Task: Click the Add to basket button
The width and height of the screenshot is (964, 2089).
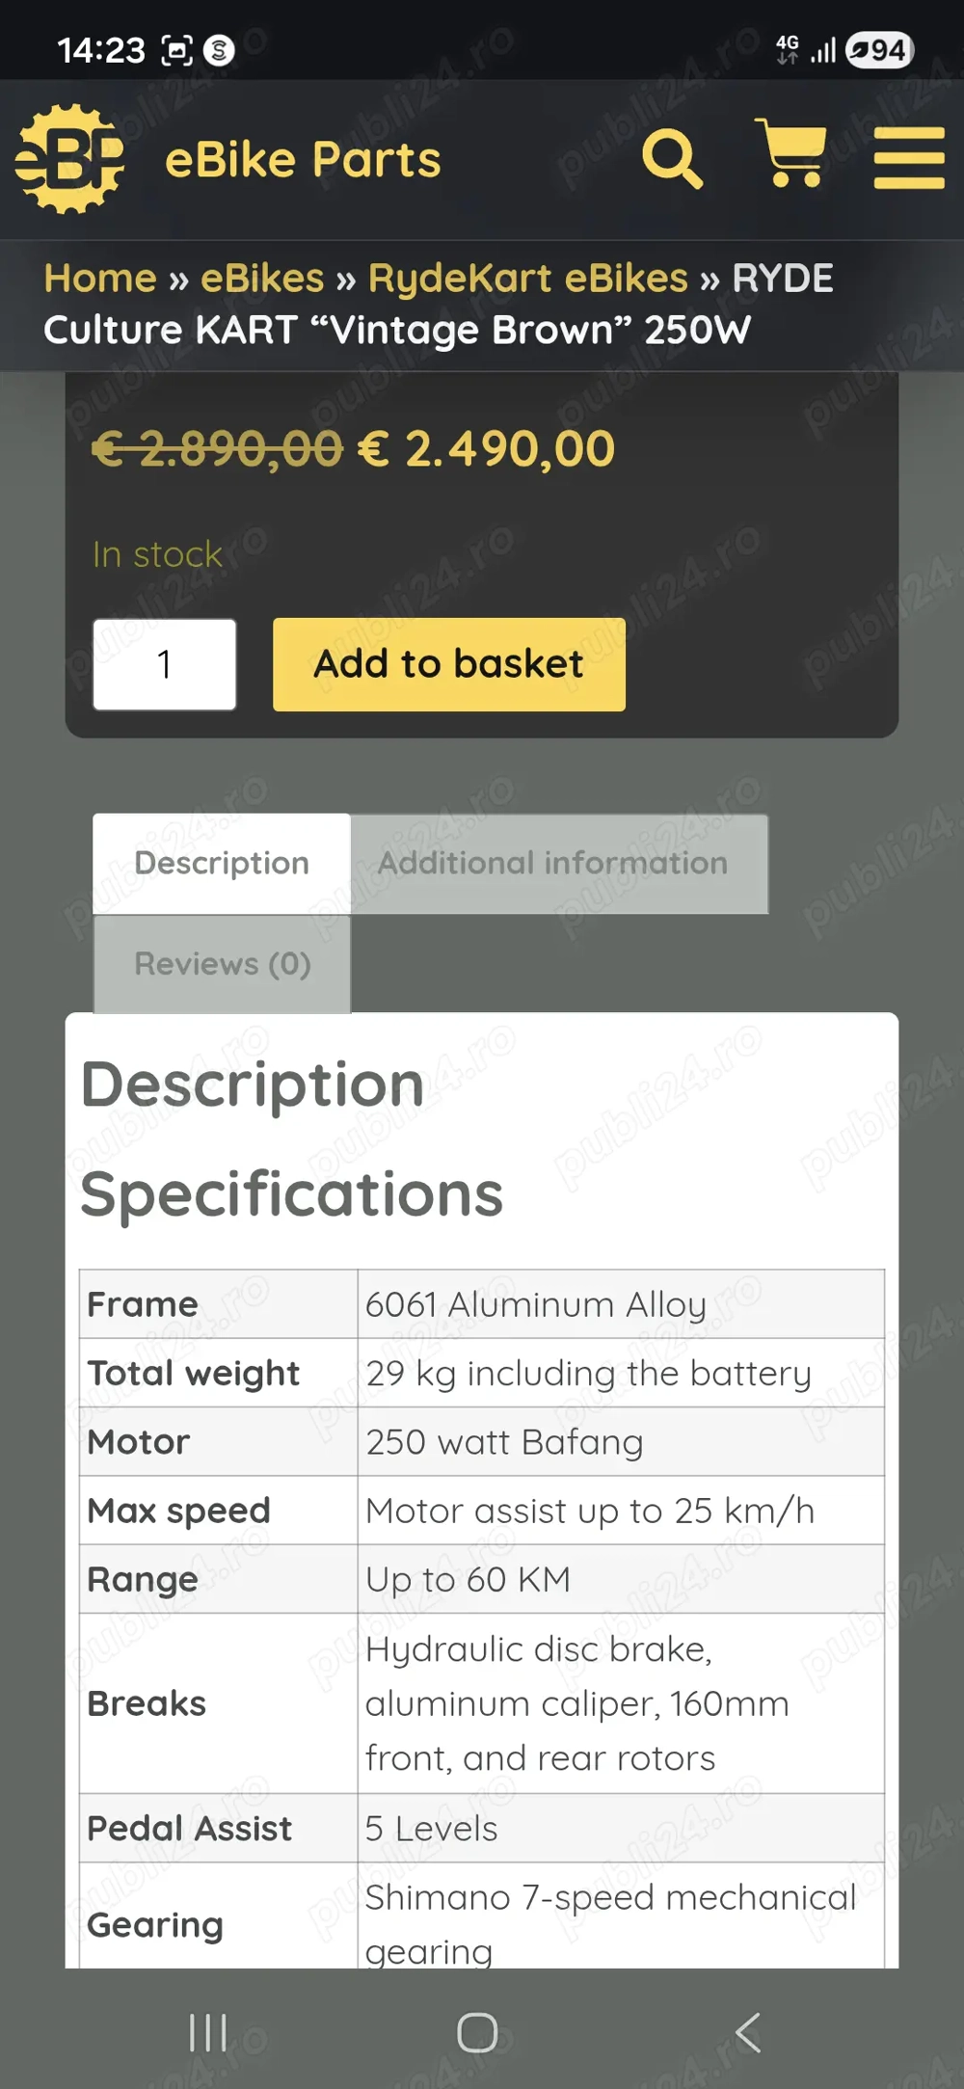Action: click(x=449, y=664)
